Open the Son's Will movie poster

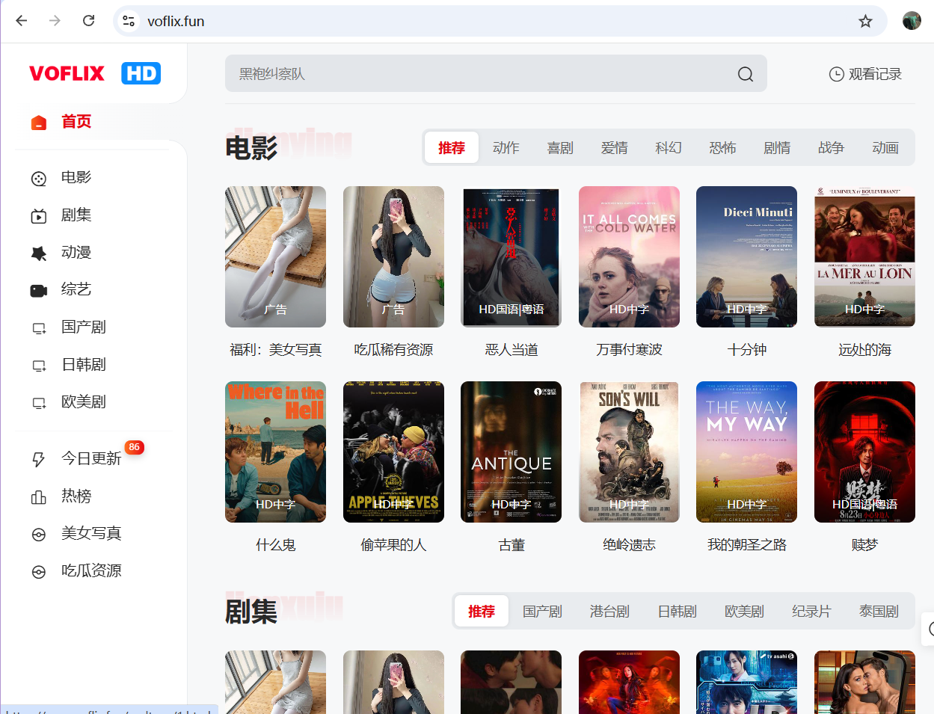coord(629,452)
